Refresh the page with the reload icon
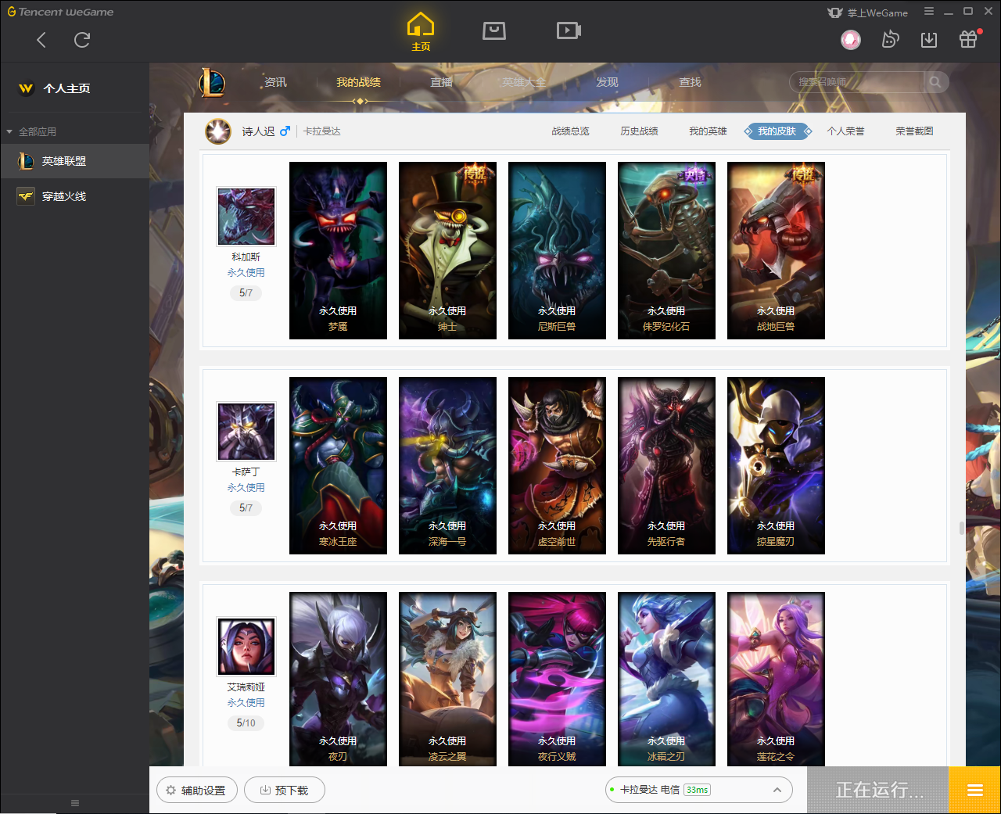Viewport: 1001px width, 814px height. (x=82, y=40)
